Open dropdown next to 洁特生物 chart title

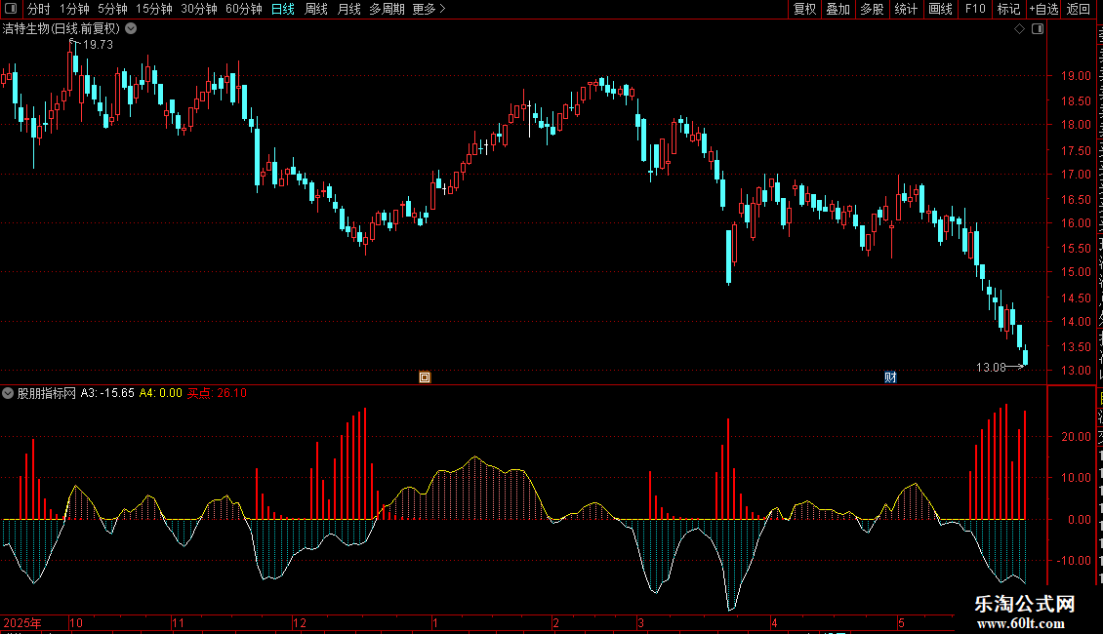pyautogui.click(x=131, y=29)
